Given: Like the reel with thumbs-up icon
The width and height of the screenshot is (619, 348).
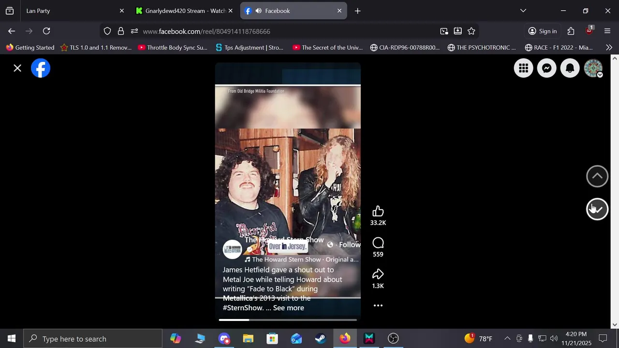Looking at the screenshot, I should coord(378,211).
